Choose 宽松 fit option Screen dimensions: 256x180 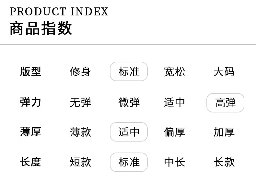click(x=175, y=71)
